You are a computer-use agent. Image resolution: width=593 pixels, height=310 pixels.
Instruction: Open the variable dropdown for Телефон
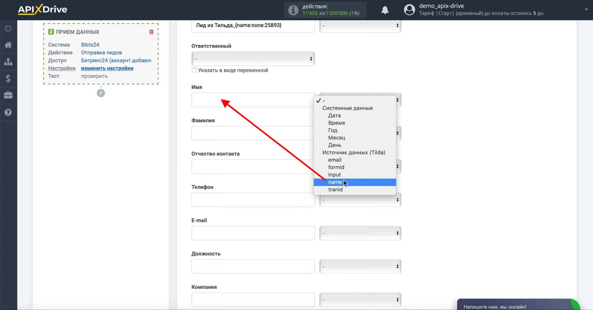click(360, 200)
